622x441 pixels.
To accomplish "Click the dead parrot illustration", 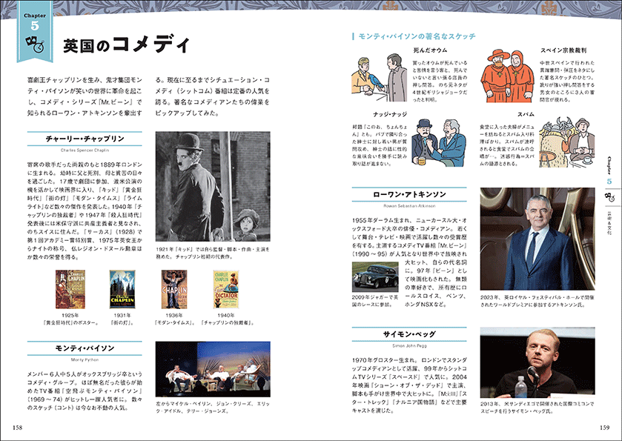I will pos(380,78).
